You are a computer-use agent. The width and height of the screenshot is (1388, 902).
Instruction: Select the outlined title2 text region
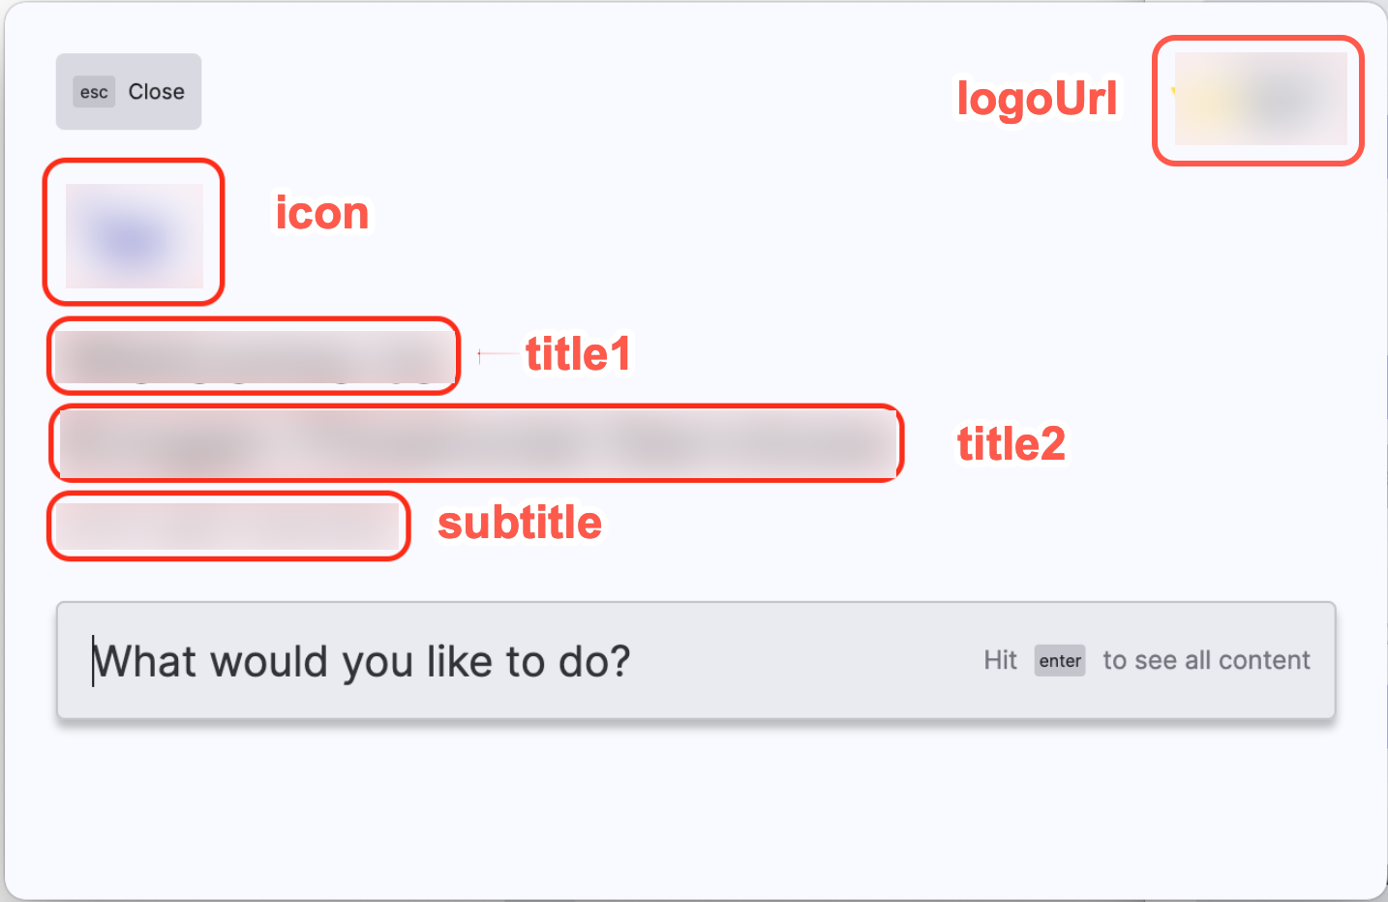[477, 443]
